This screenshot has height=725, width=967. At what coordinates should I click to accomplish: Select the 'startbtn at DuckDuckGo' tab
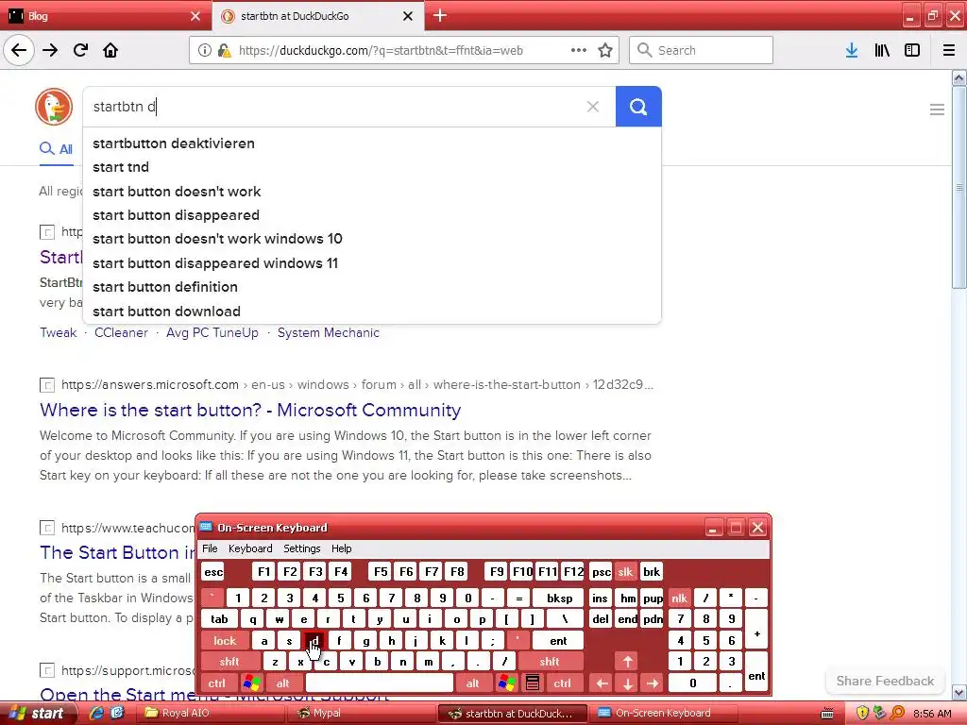[318, 16]
